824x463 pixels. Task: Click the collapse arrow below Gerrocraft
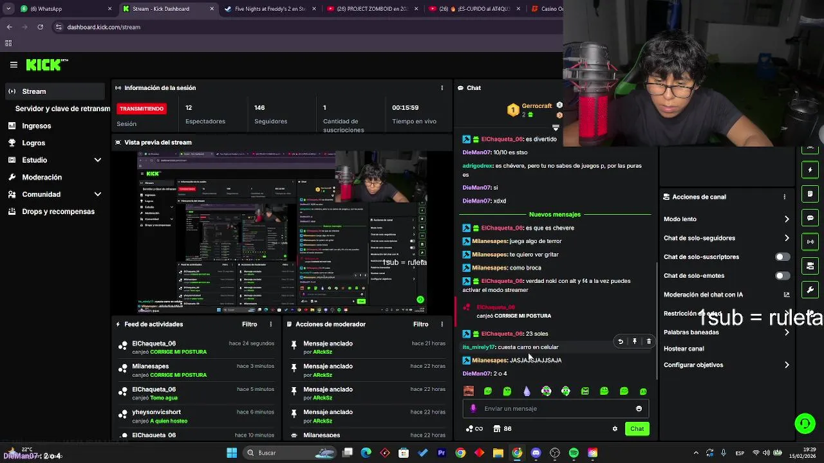pyautogui.click(x=556, y=128)
